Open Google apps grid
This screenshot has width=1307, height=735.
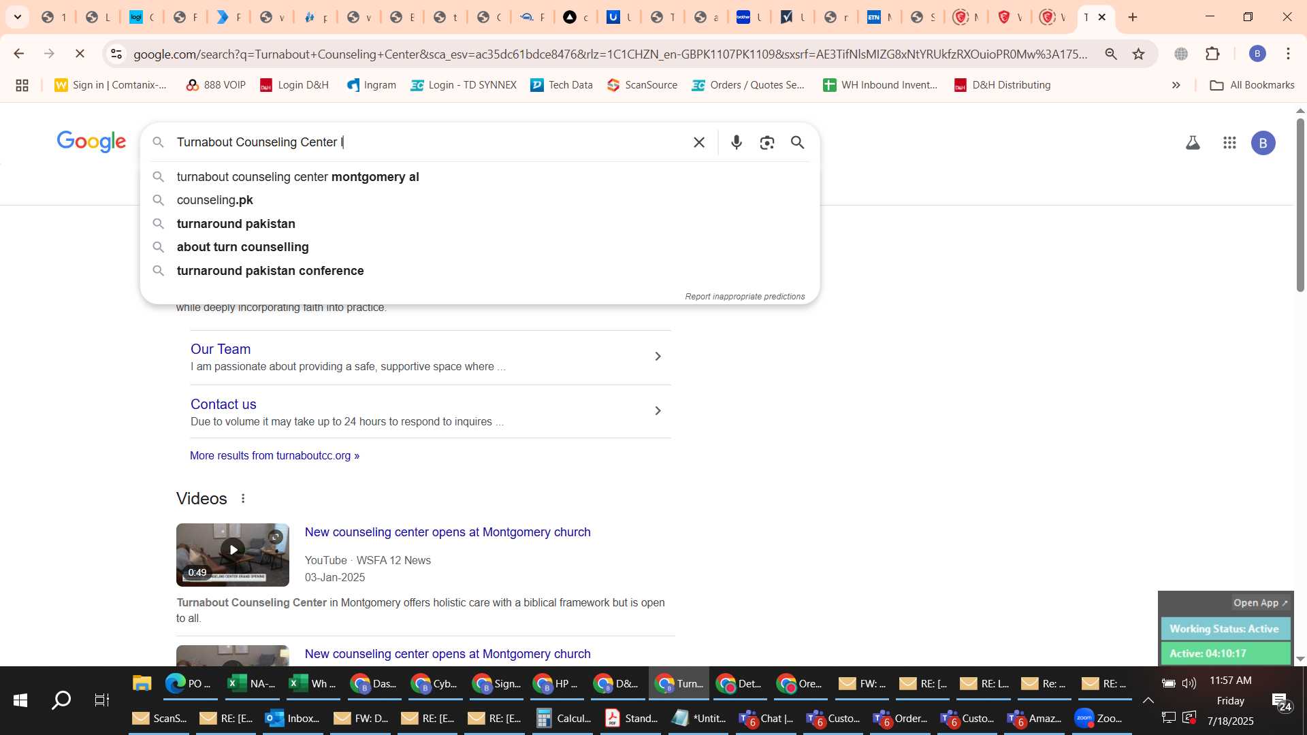point(1229,143)
